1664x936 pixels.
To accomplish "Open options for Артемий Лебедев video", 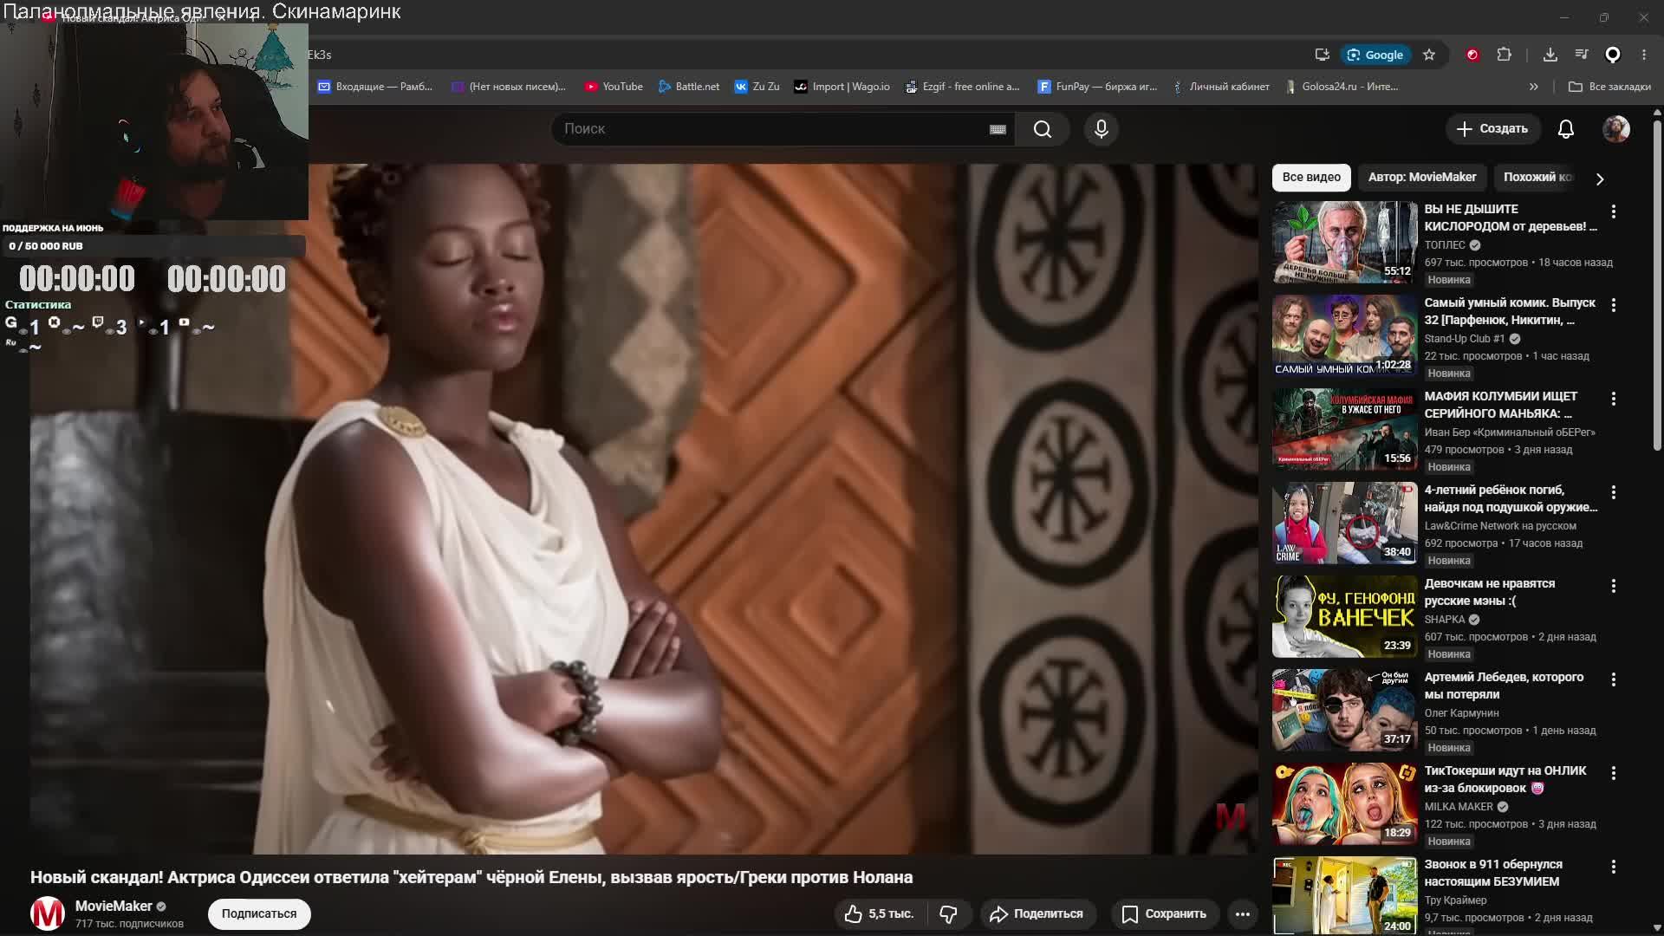I will (x=1614, y=679).
